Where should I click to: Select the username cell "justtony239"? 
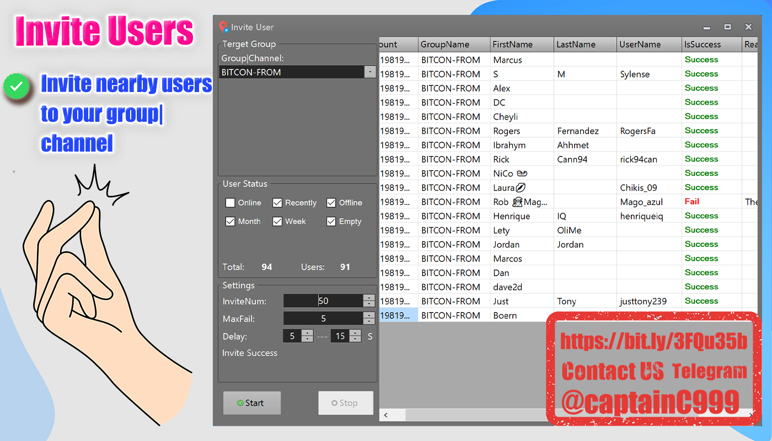(x=649, y=302)
